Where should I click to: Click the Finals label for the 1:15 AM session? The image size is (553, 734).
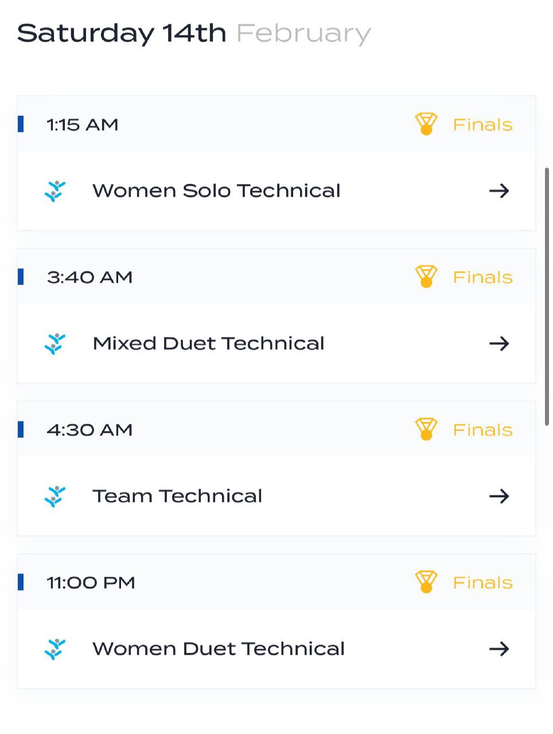click(482, 124)
